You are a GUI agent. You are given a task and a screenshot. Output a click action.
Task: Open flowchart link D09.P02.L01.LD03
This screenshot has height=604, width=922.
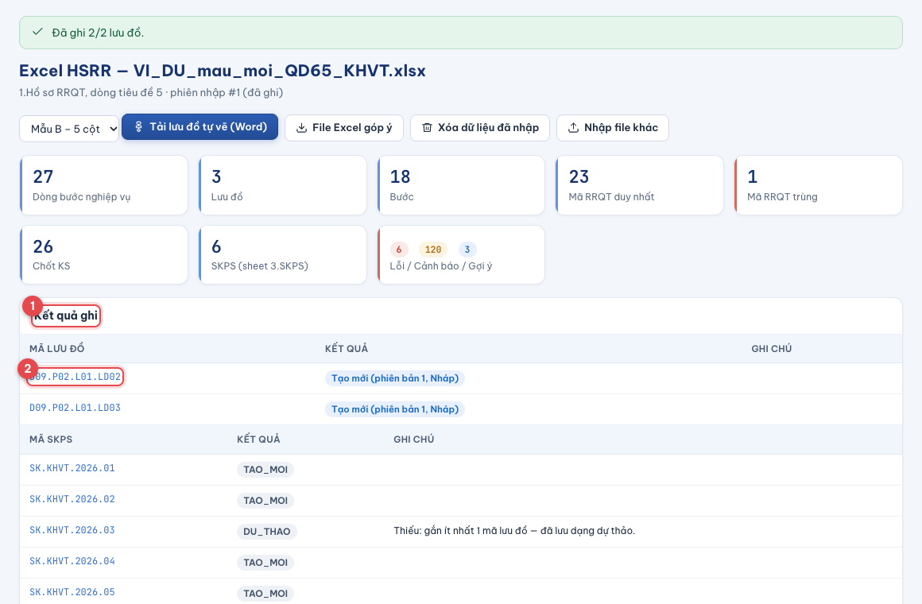[x=76, y=408]
